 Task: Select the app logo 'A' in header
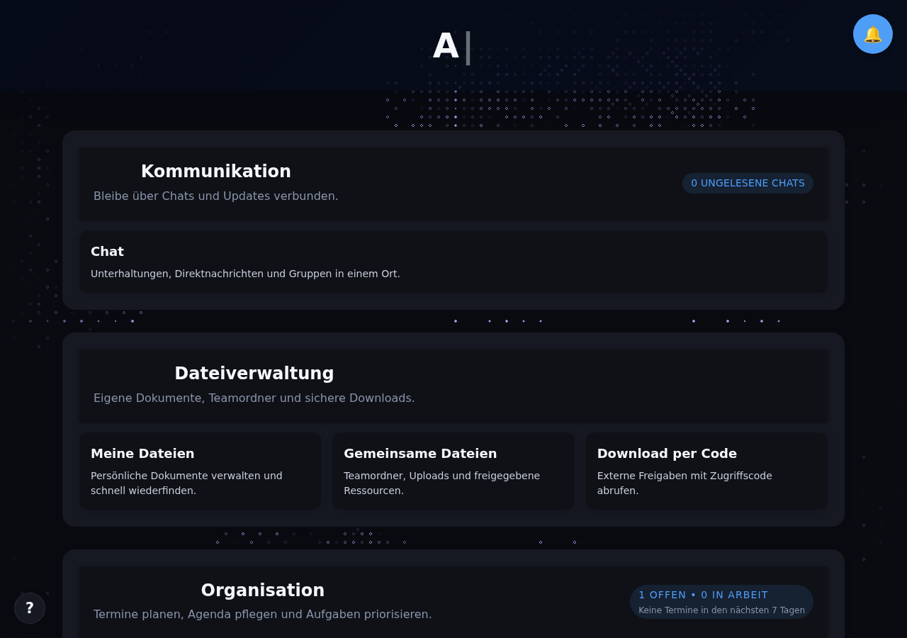pyautogui.click(x=446, y=44)
